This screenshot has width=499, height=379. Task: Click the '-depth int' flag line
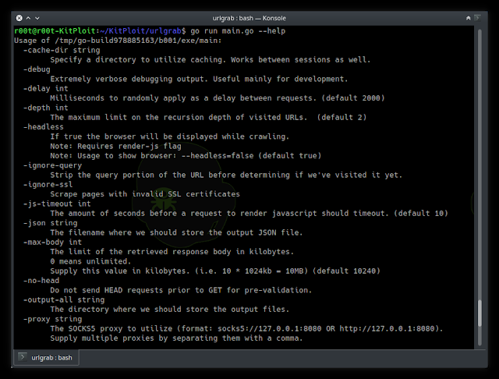pos(45,108)
